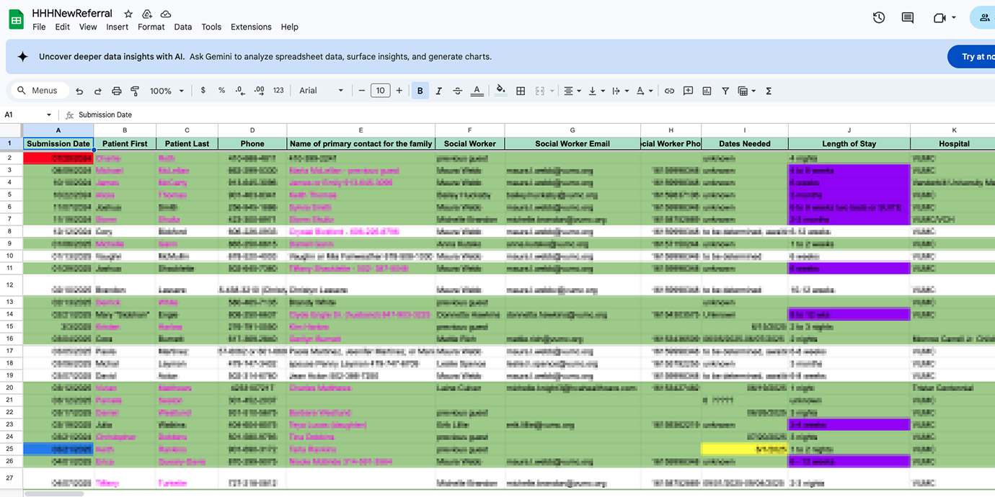Open Meet call options arrow
The image size is (995, 497).
click(x=954, y=18)
